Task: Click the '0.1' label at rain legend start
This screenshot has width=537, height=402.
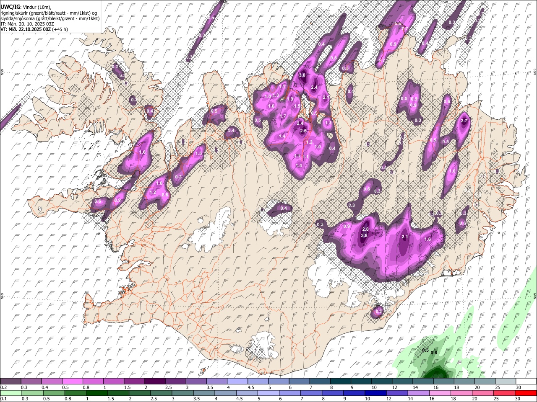Action: (3, 399)
